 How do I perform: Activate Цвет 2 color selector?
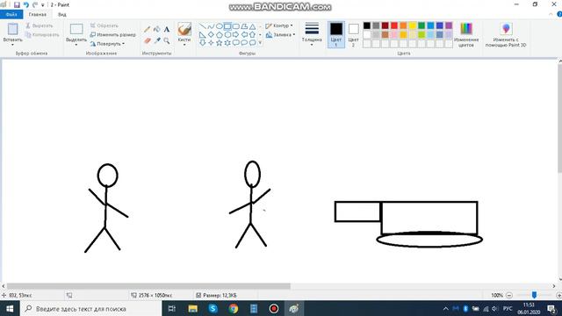(x=353, y=34)
